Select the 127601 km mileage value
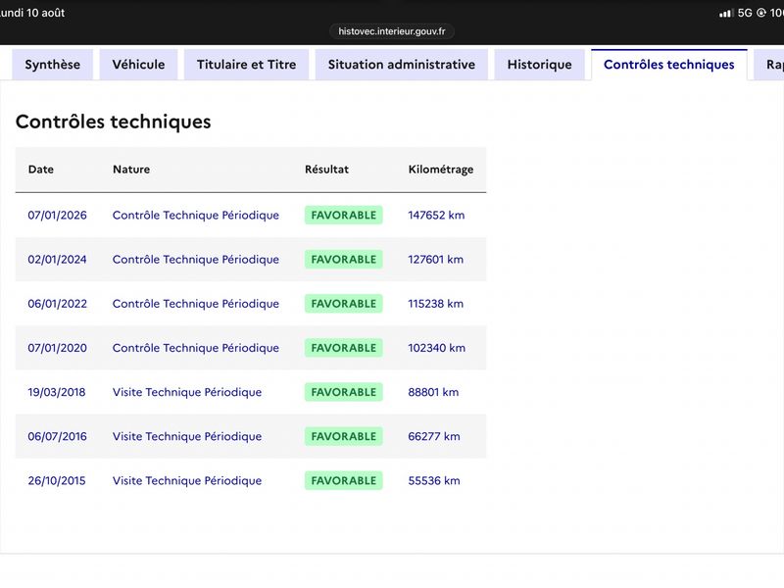Screen dimensions: 784x588 click(x=435, y=260)
